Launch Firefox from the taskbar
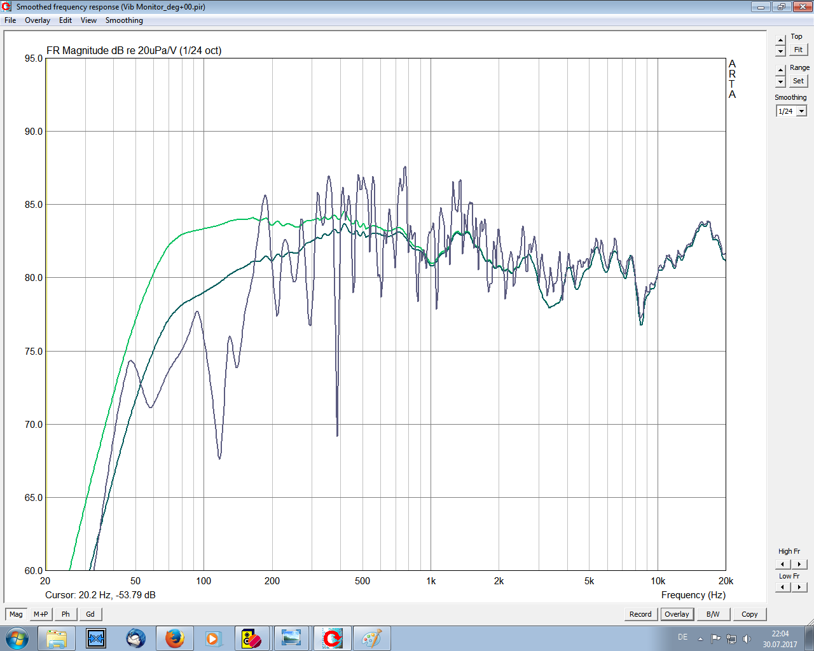814x651 pixels. [x=174, y=638]
